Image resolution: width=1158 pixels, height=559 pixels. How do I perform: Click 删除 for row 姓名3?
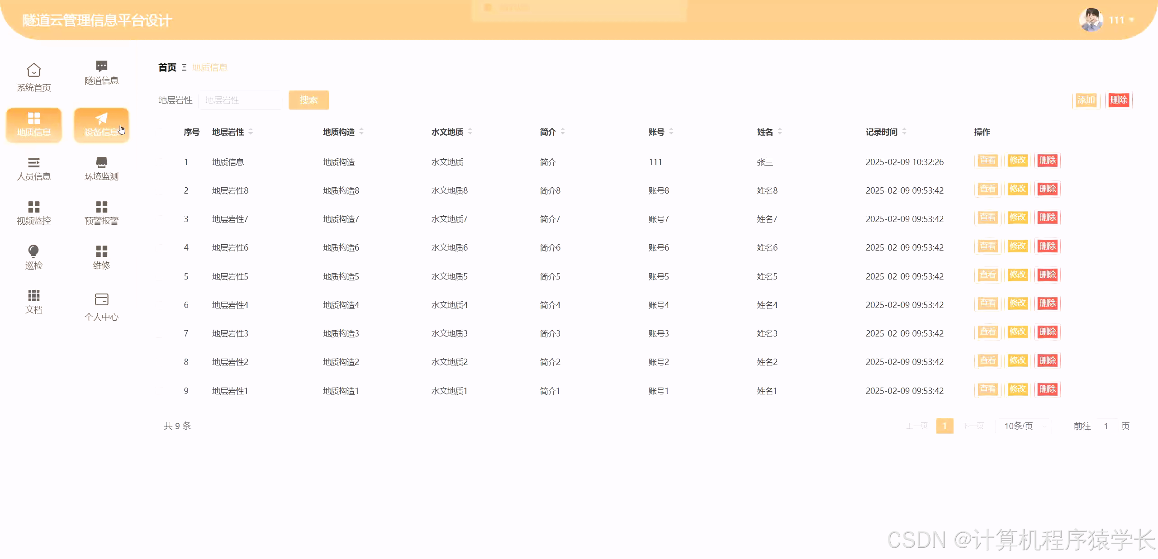1048,332
